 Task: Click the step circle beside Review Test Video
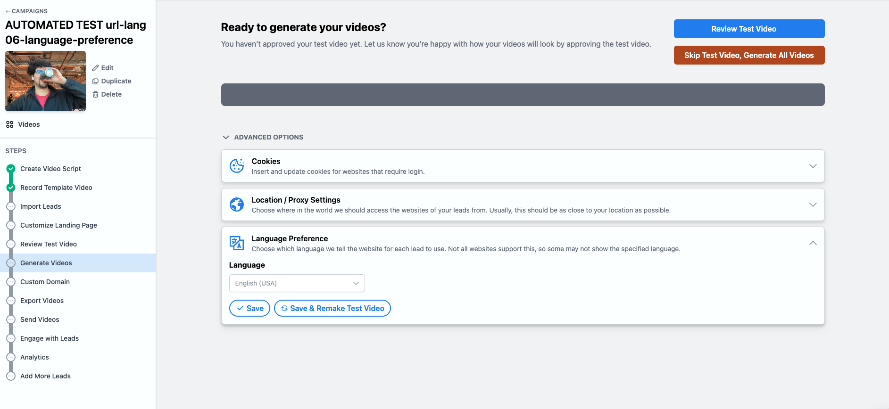11,244
